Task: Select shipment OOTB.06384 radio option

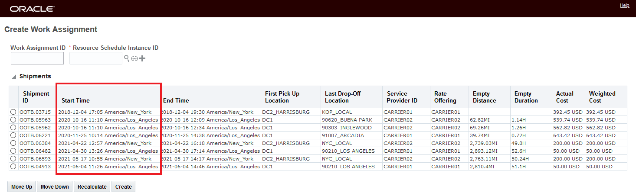Action: tap(13, 143)
